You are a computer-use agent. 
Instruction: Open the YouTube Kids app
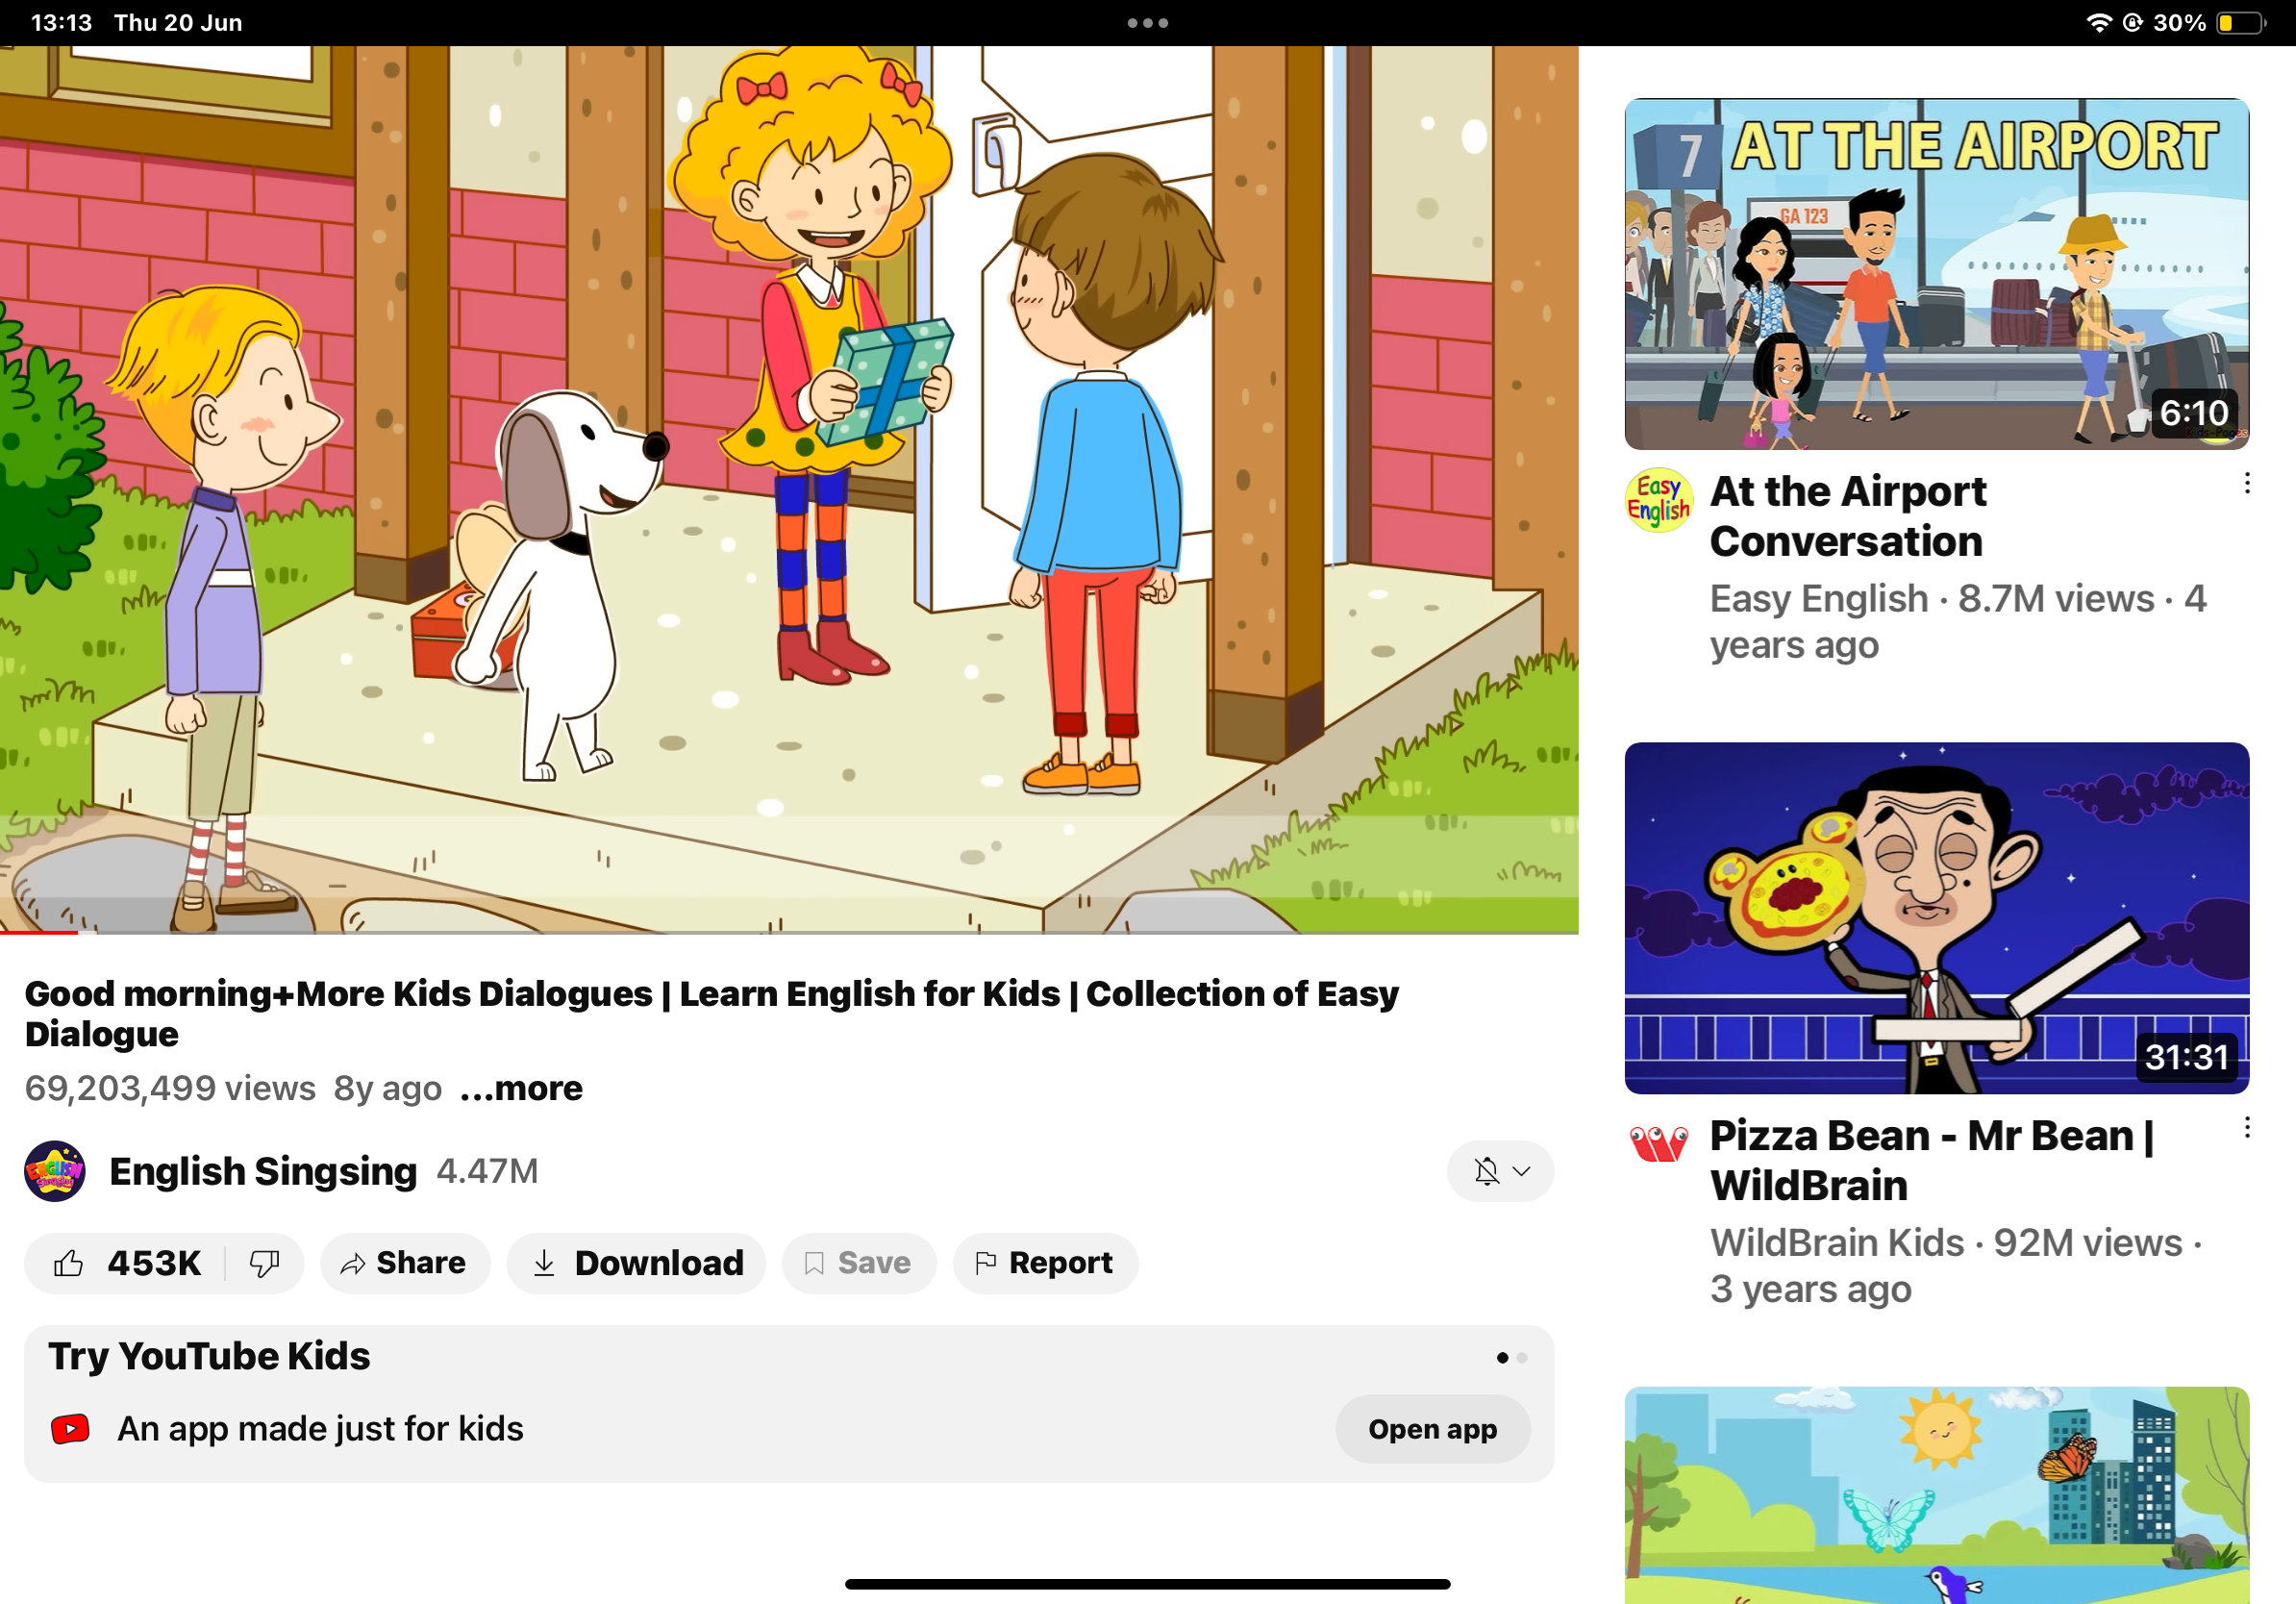pyautogui.click(x=1433, y=1429)
